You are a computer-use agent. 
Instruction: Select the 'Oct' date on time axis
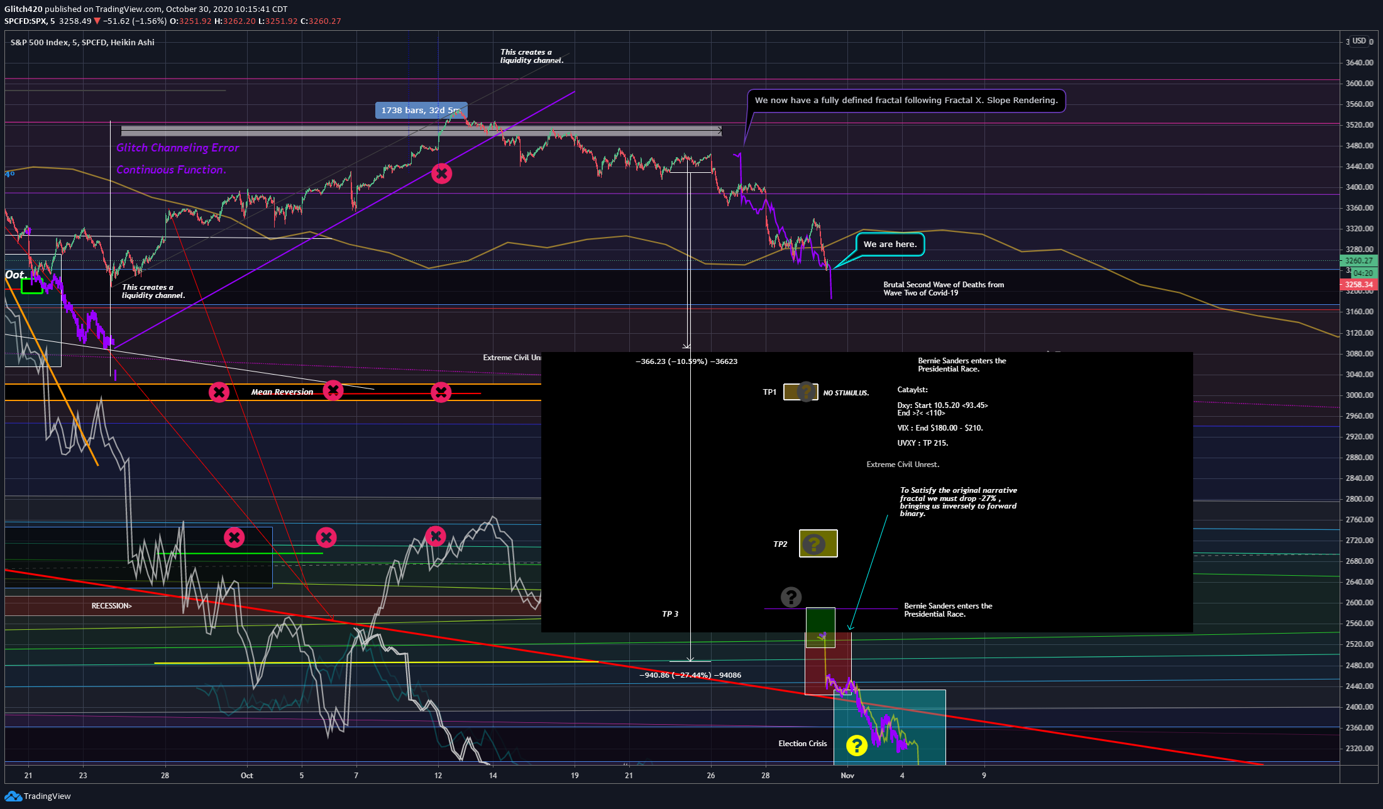(x=247, y=776)
